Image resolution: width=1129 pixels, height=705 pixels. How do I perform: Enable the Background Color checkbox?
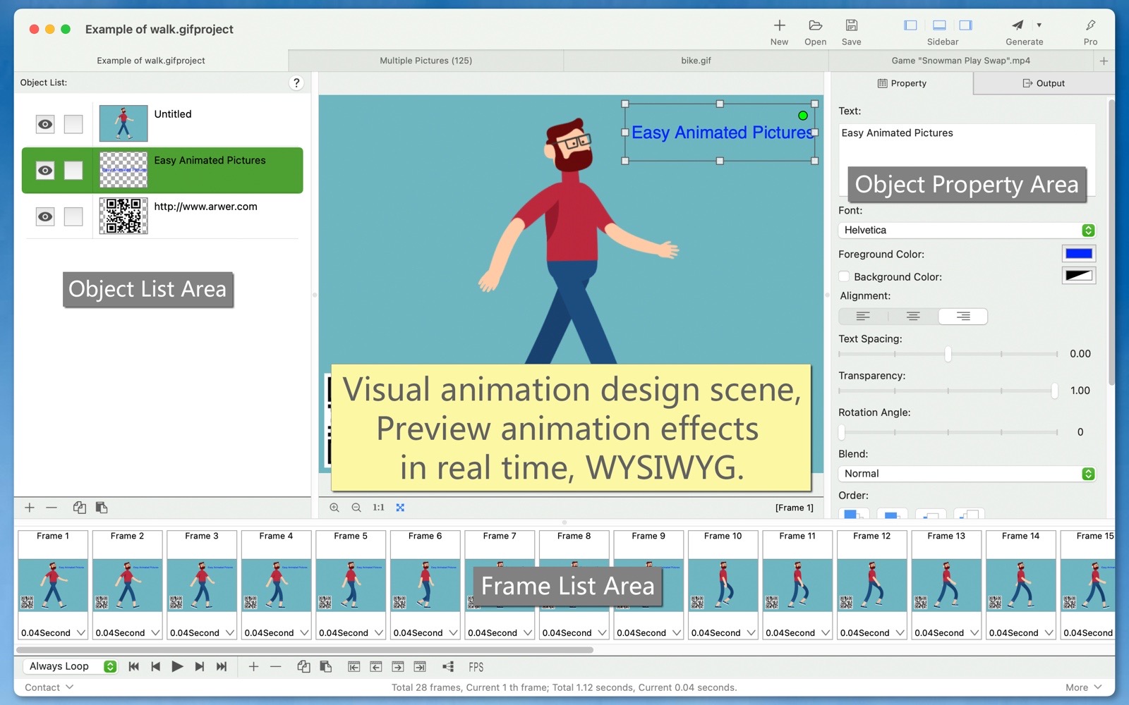pyautogui.click(x=844, y=276)
